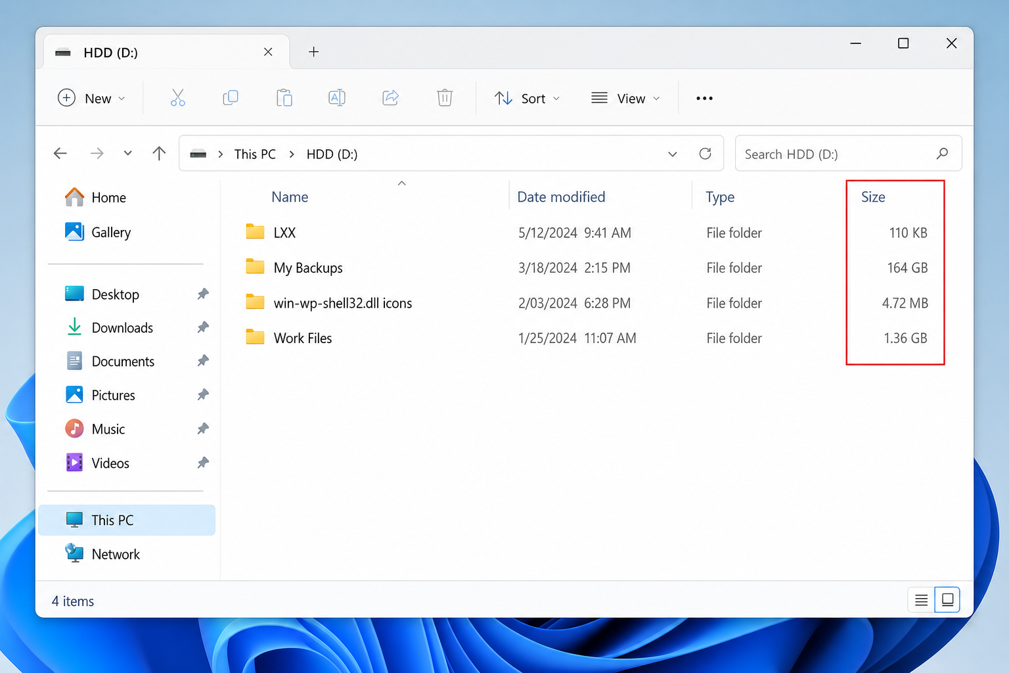Open Desktop in navigation pane
Image resolution: width=1009 pixels, height=673 pixels.
[x=102, y=294]
